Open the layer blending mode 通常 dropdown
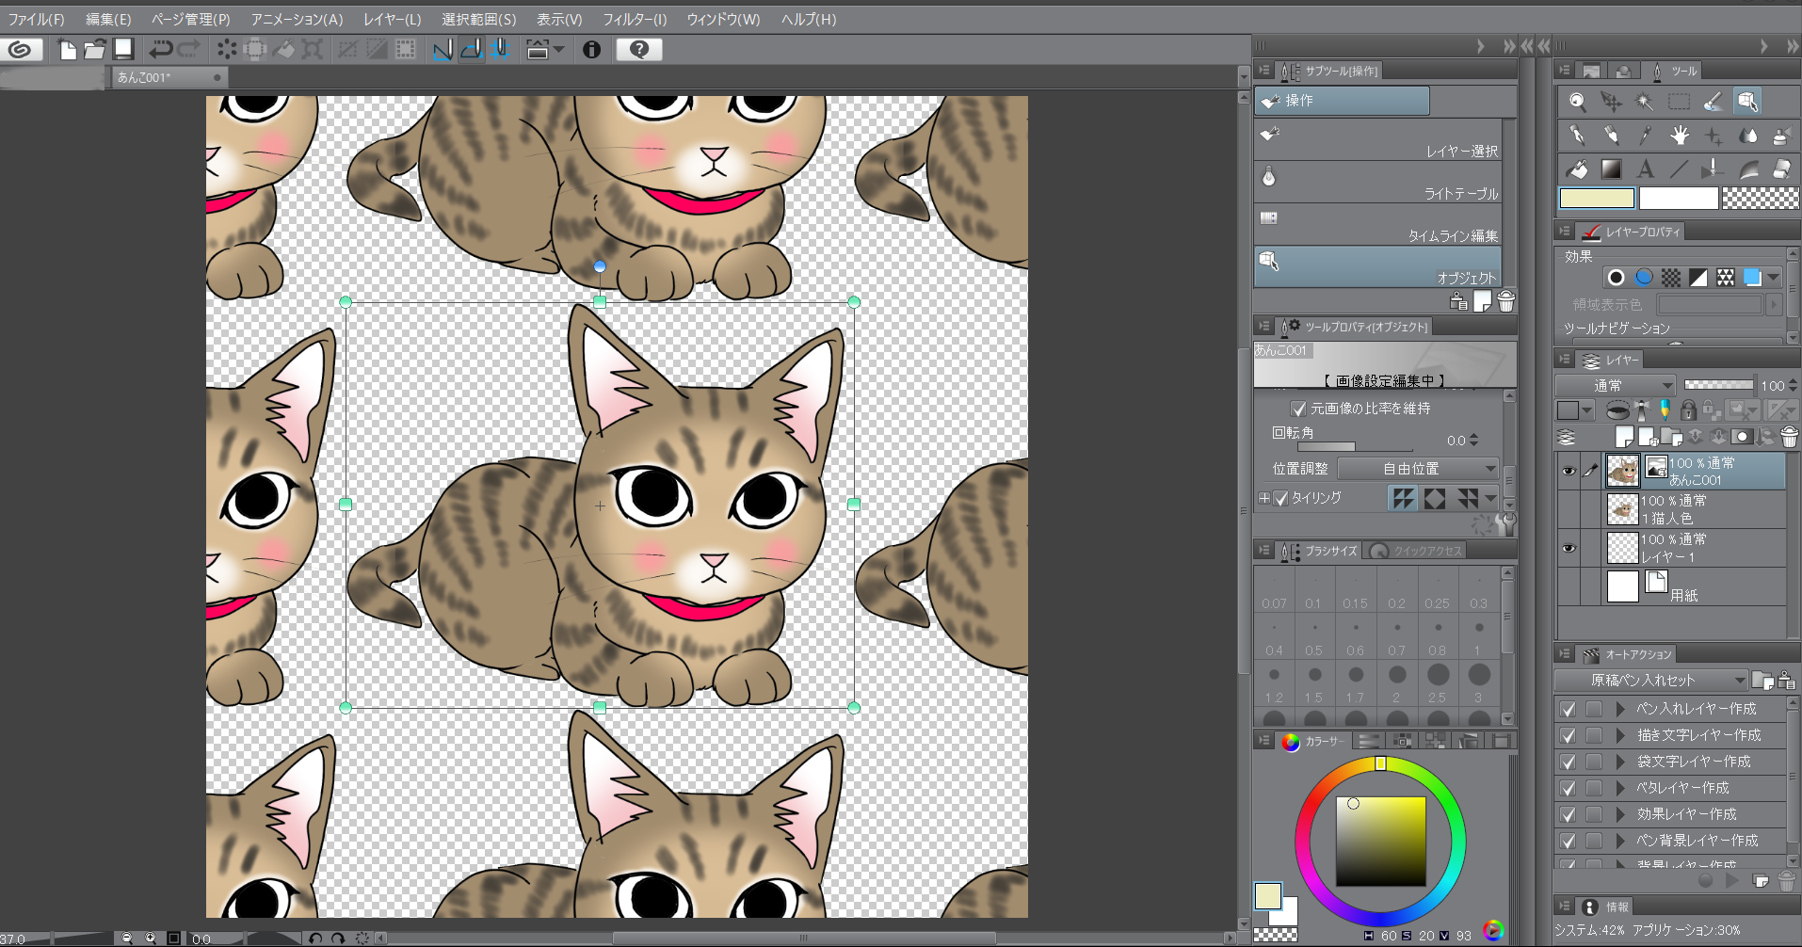 (x=1615, y=385)
